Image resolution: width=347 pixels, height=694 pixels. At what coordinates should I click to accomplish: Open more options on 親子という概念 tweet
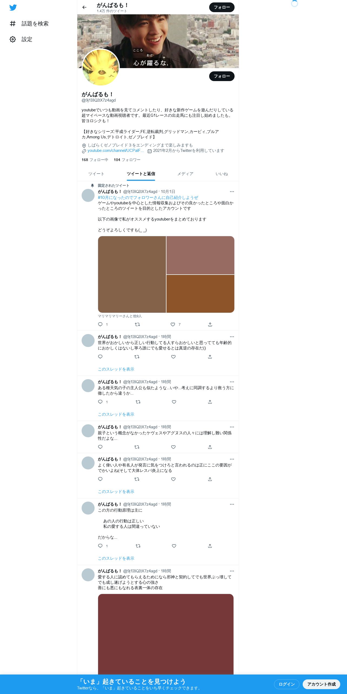click(x=232, y=427)
